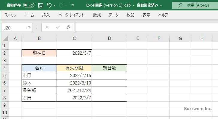Click the 有効期限 header cell
Image resolution: width=218 pixels, height=119 pixels.
coord(74,68)
